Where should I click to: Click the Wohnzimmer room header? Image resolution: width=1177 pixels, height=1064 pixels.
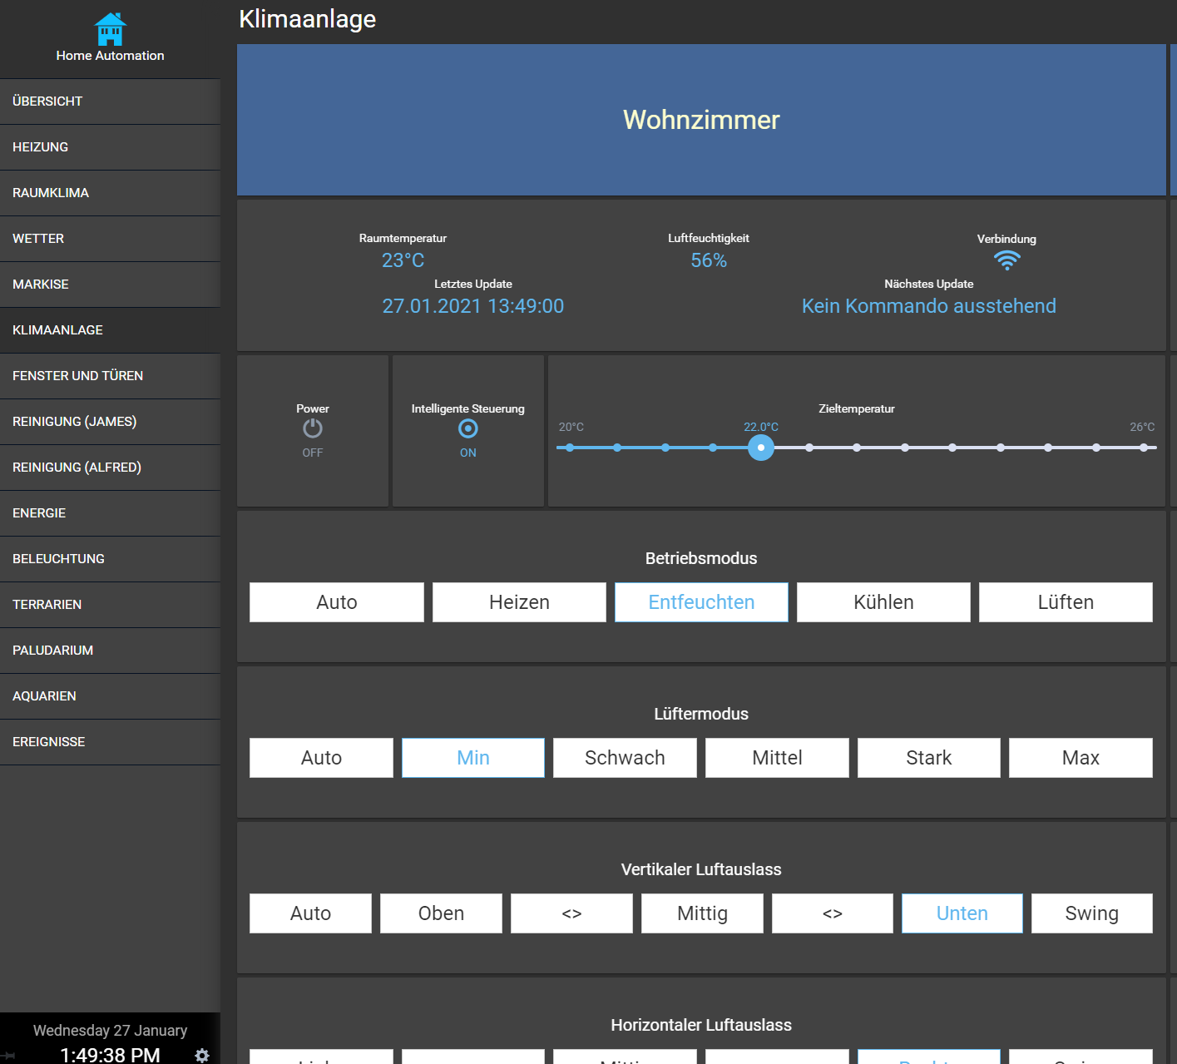[701, 120]
